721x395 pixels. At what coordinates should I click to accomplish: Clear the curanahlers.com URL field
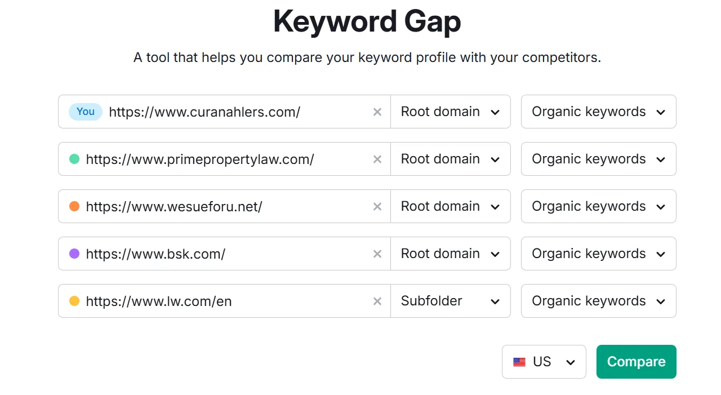pos(377,112)
